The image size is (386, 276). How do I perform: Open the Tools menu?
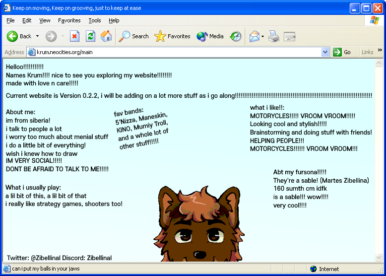pos(94,20)
